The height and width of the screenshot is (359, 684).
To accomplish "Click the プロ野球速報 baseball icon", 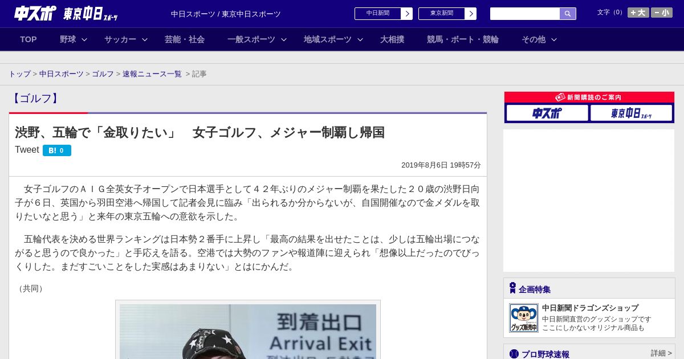I will pos(514,354).
